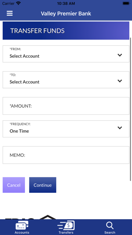Click the vertical page scrollbar
Image resolution: width=132 pixels, height=235 pixels.
coord(131,109)
